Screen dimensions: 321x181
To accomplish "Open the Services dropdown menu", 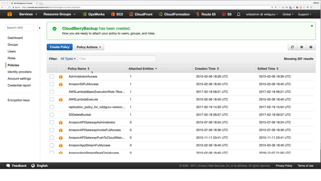I will pyautogui.click(x=28, y=14).
